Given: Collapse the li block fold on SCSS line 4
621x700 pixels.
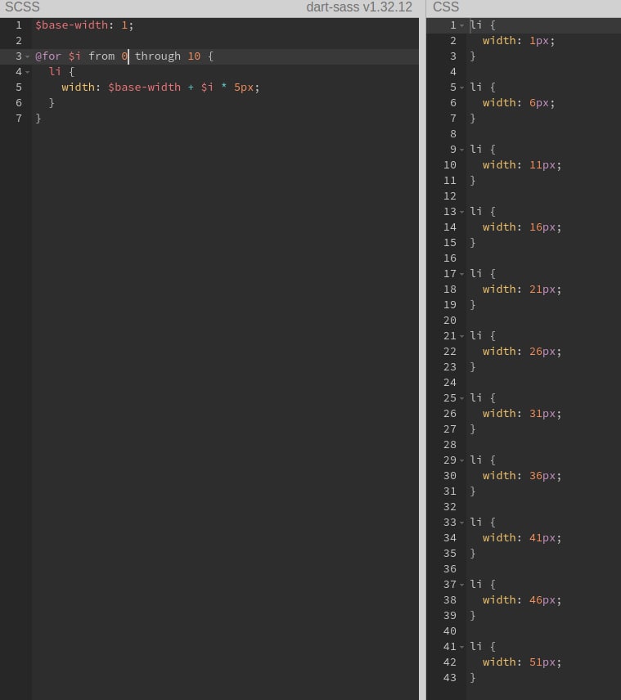Looking at the screenshot, I should point(27,72).
